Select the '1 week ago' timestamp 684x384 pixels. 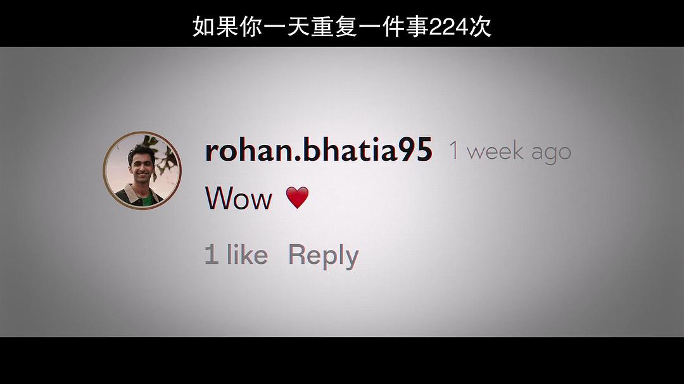(510, 152)
